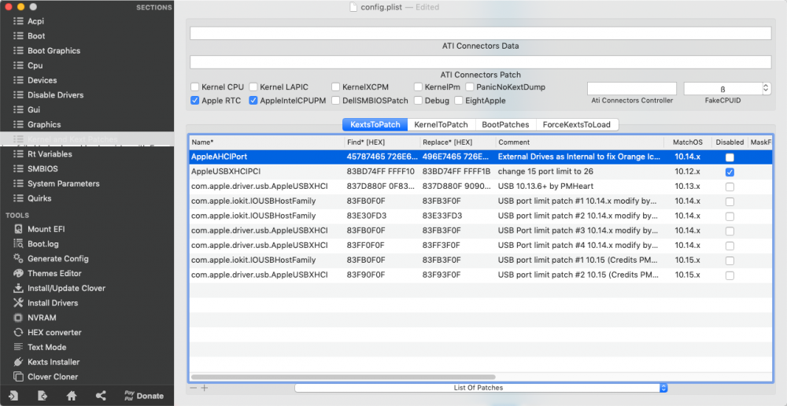Open Generate Config gears icon

click(19, 258)
